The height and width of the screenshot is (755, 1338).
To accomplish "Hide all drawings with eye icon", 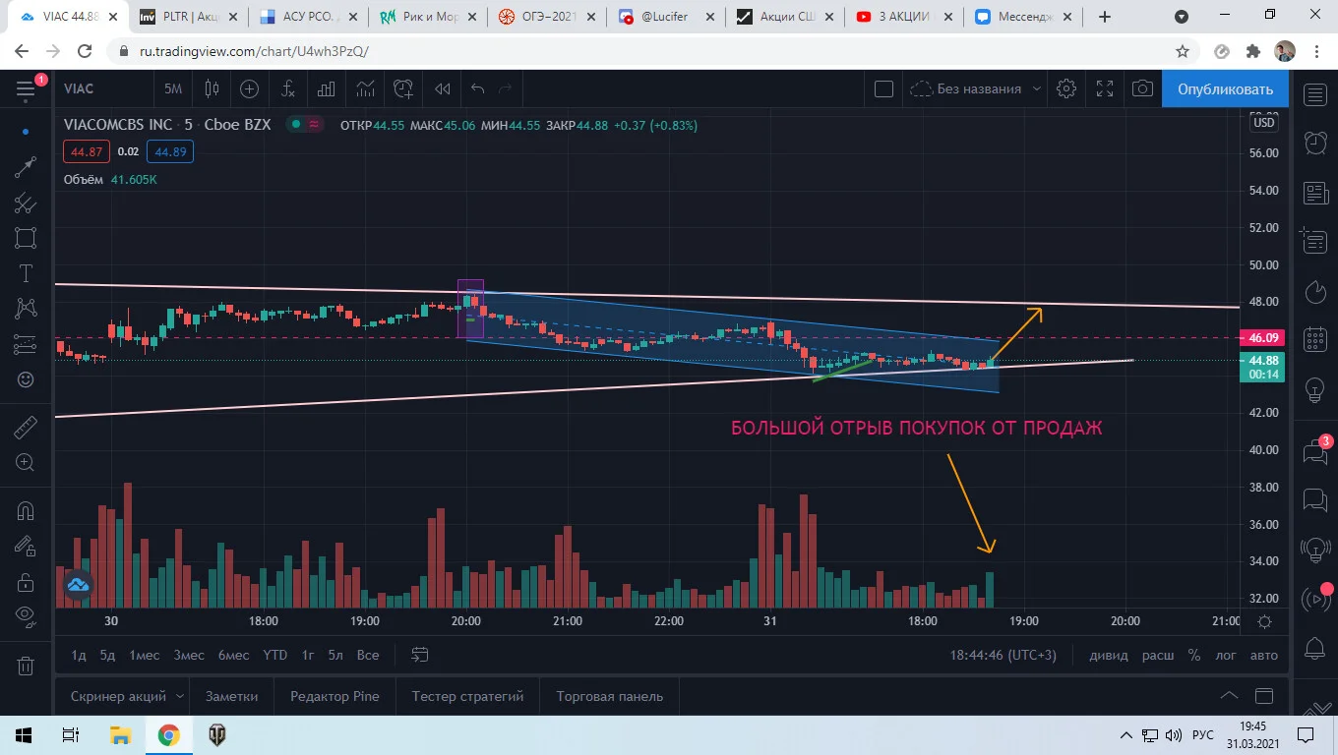I will pos(26,616).
